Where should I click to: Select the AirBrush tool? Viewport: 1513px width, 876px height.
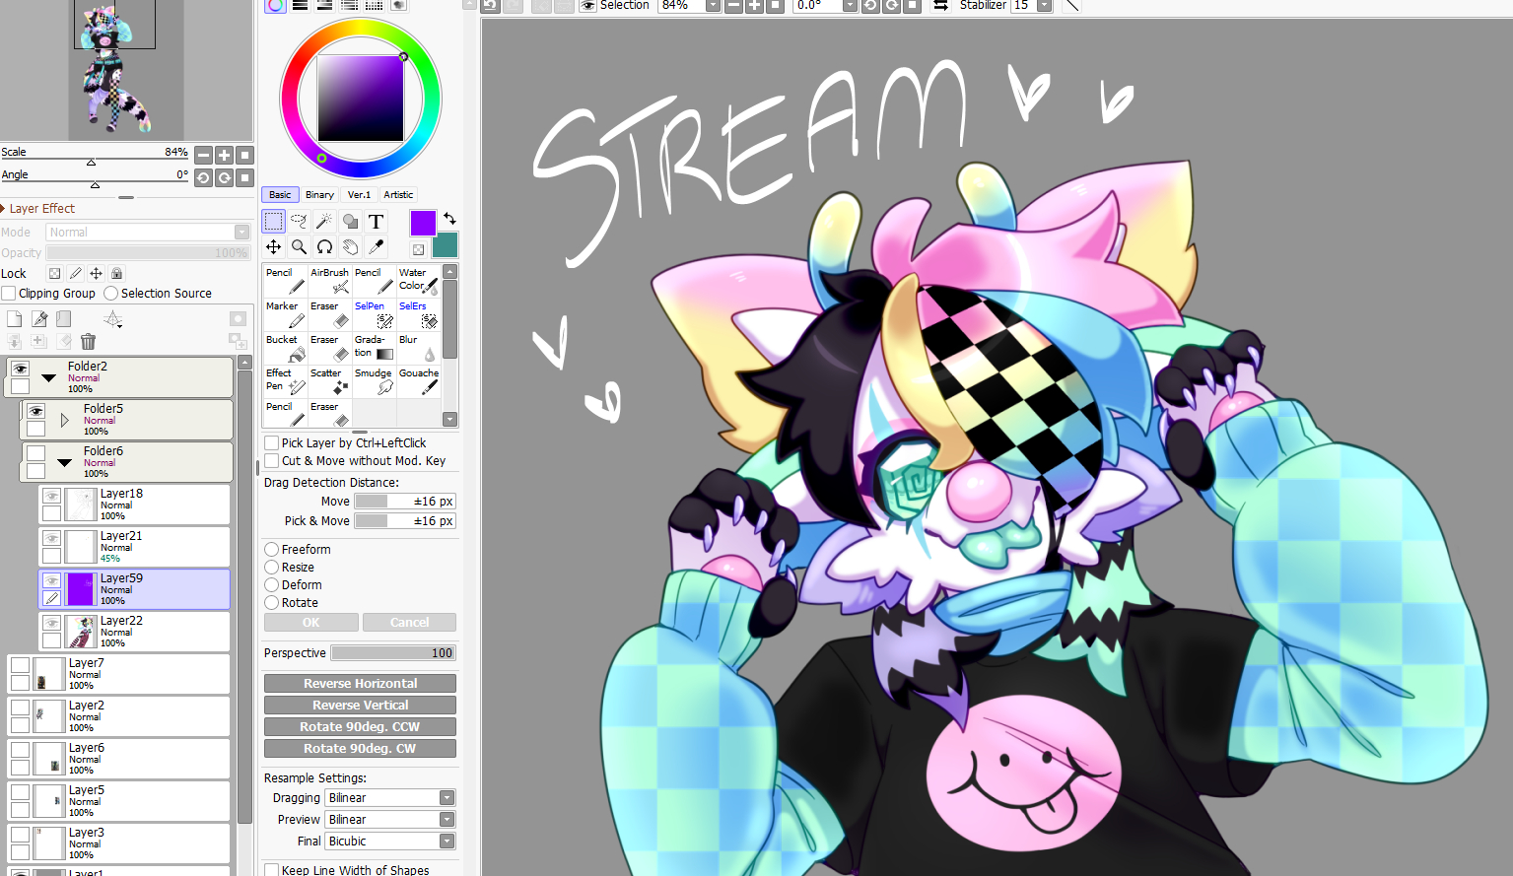point(329,280)
